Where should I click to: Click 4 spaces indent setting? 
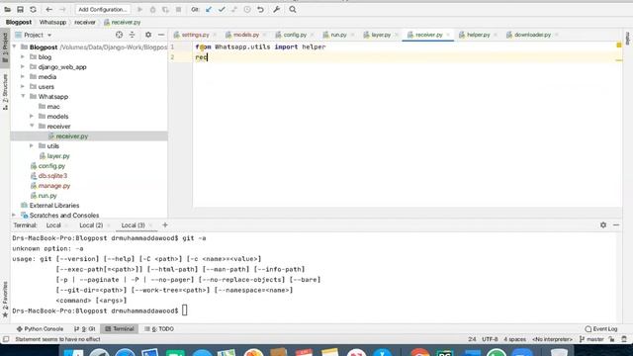[514, 339]
